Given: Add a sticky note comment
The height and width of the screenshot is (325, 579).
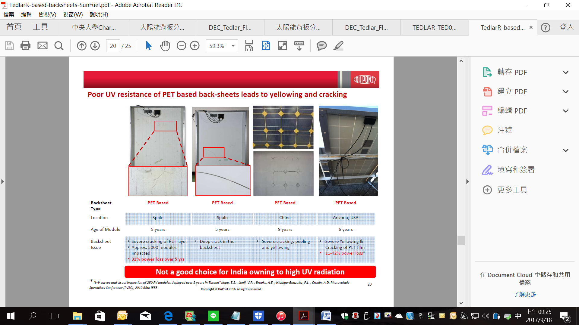Looking at the screenshot, I should (321, 46).
